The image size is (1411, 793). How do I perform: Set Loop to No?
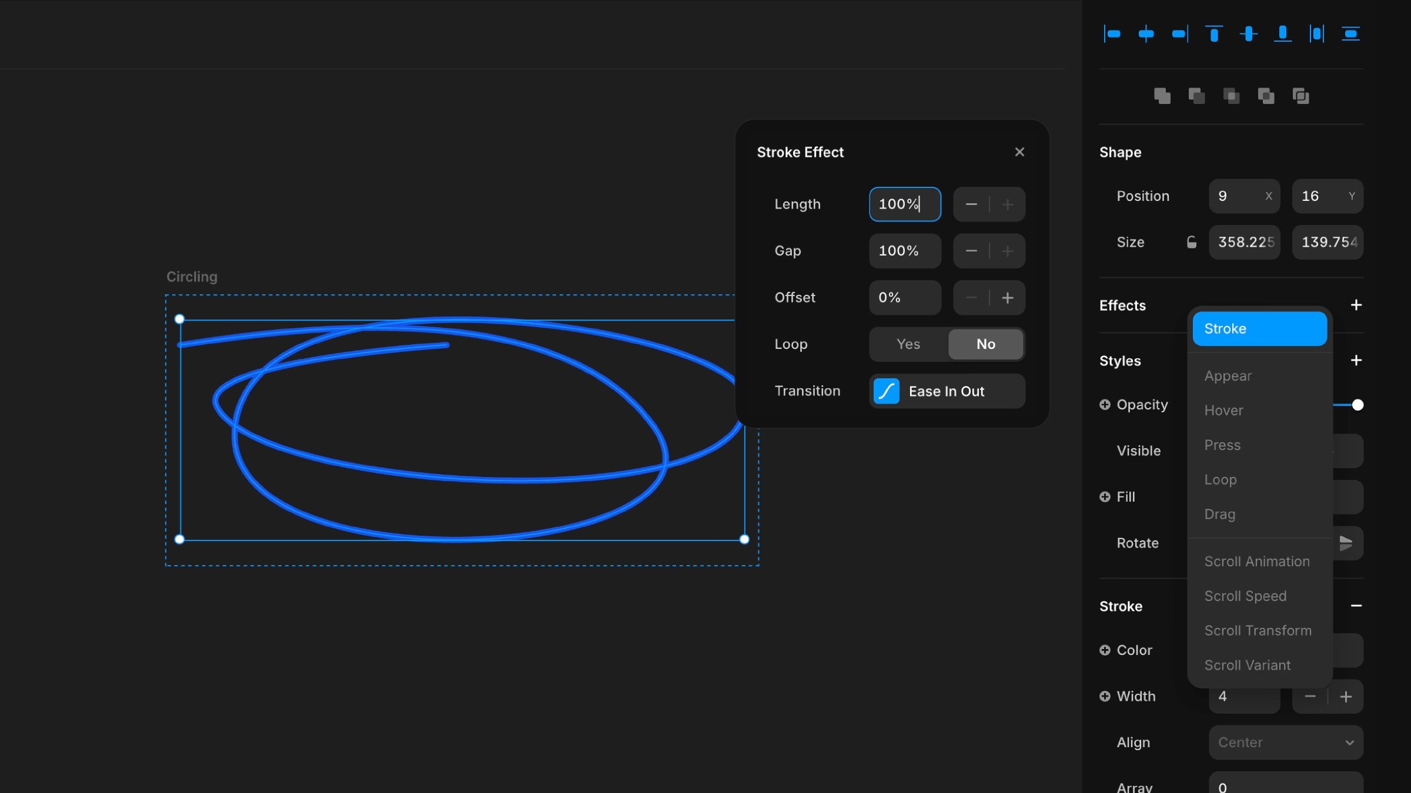click(986, 344)
